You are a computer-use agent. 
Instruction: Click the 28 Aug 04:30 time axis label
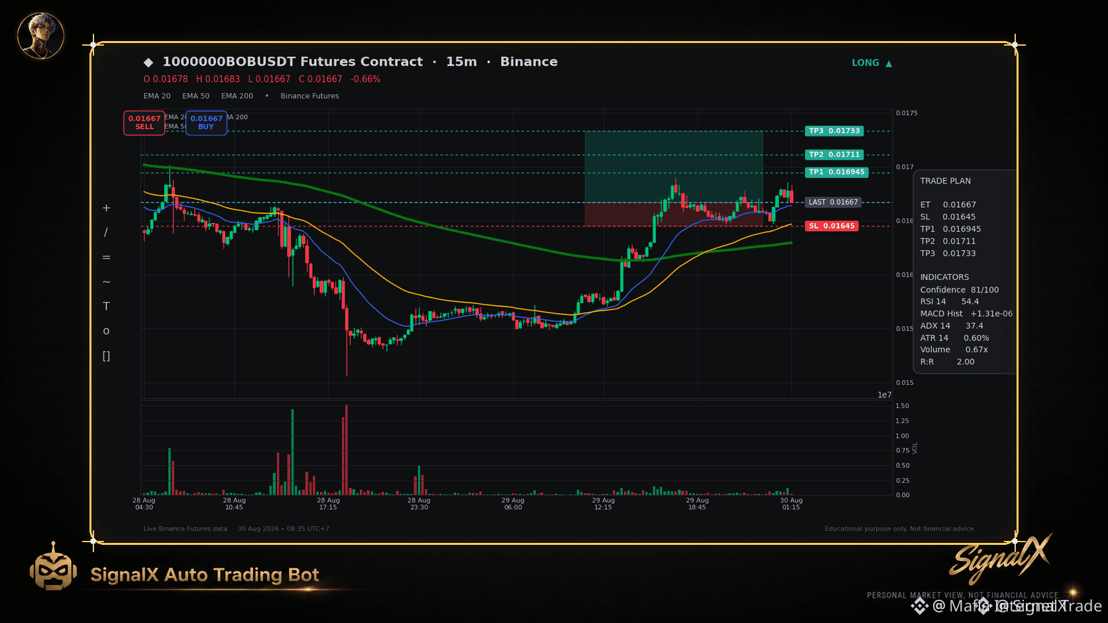pos(144,504)
